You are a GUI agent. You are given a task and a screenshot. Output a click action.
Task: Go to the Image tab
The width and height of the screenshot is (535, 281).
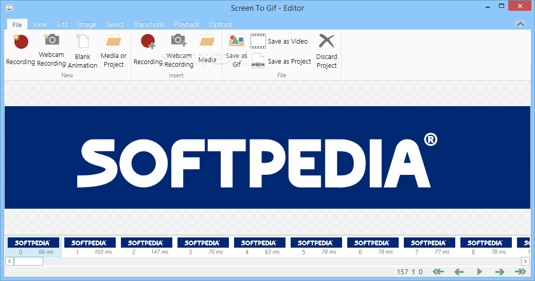point(87,25)
